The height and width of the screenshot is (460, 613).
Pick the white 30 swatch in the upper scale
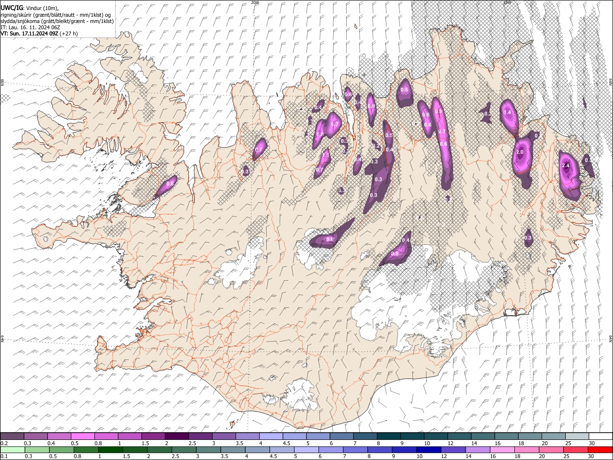click(601, 436)
